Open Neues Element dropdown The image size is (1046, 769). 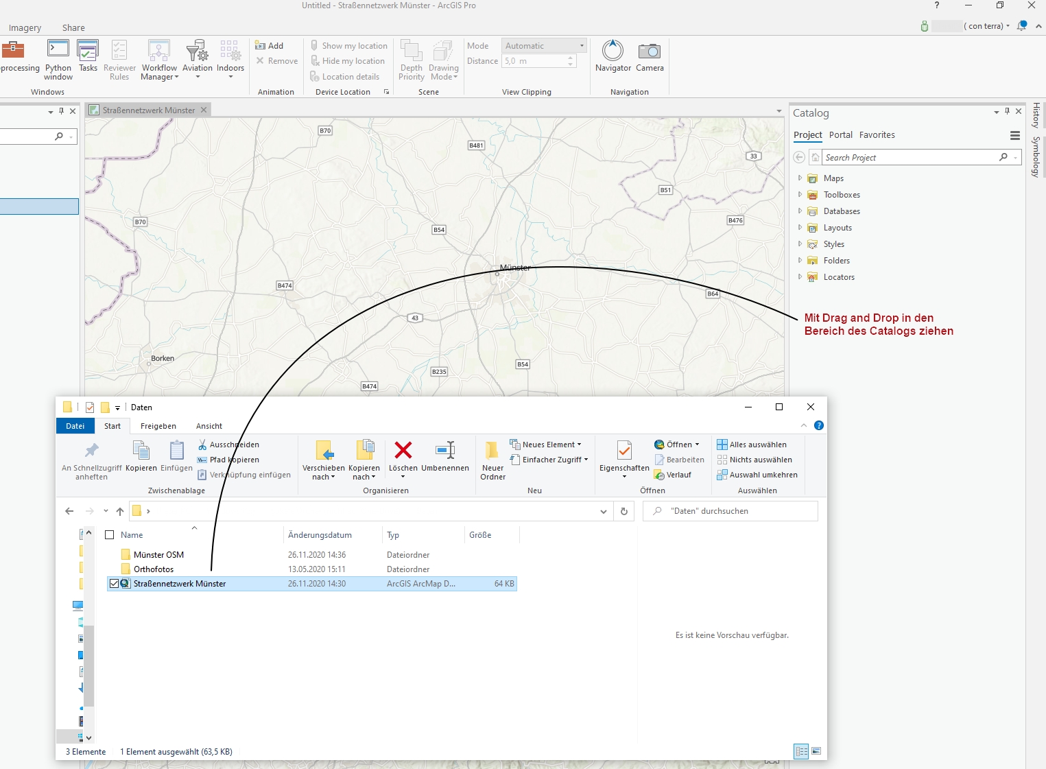click(x=545, y=445)
